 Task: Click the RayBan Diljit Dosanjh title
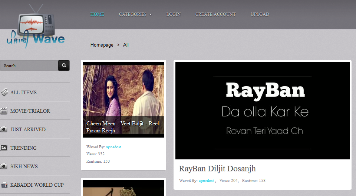coord(217,169)
